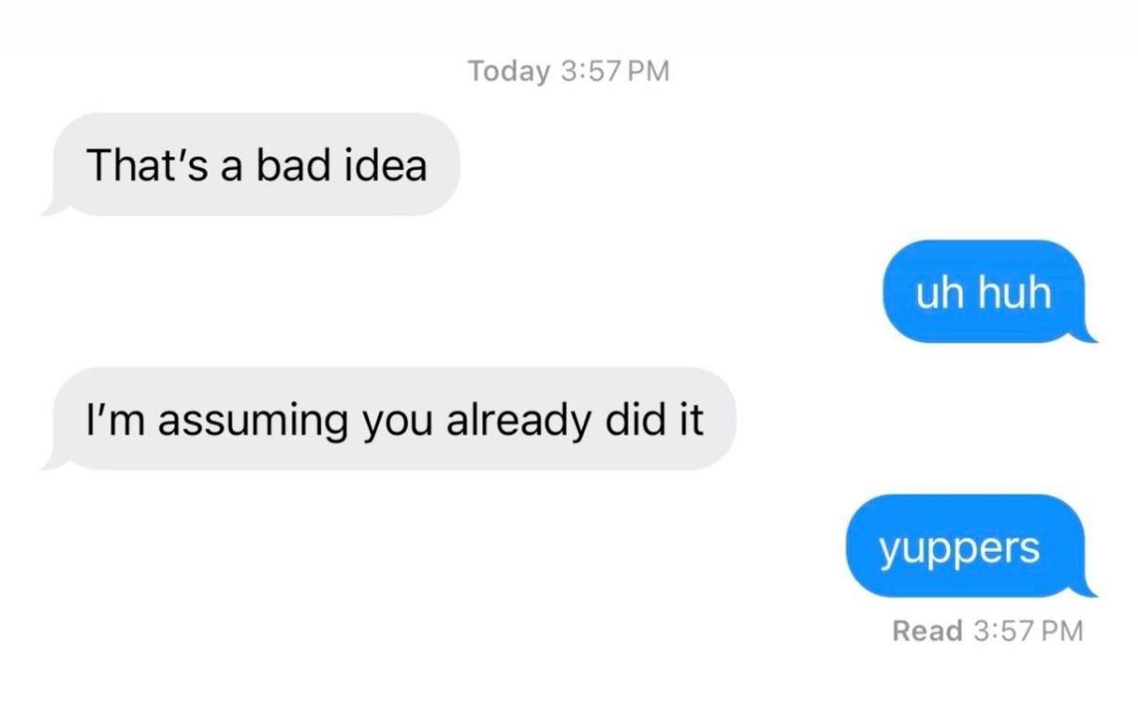Click the word "Today" in the header timestamp
This screenshot has width=1138, height=701.
tap(509, 71)
